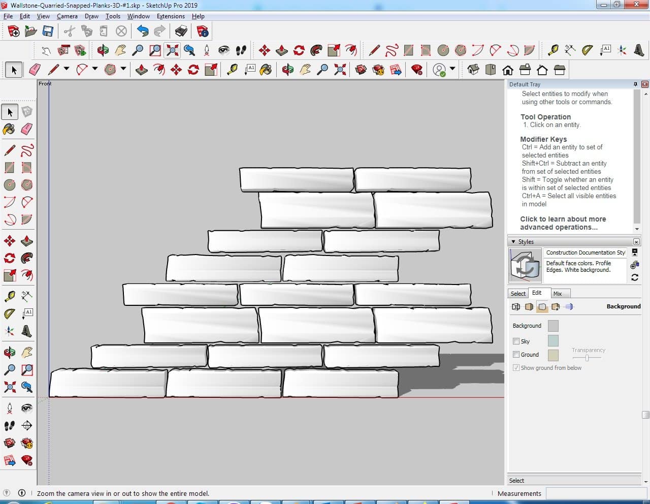This screenshot has height=504, width=650.
Task: Collapse the Styles panel
Action: pos(513,242)
